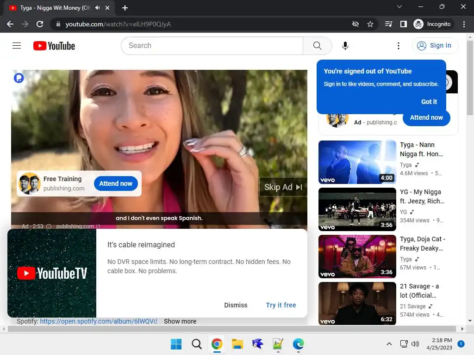
Task: Click the YG - My Nigga ft. Jeezy title
Action: coord(422,196)
